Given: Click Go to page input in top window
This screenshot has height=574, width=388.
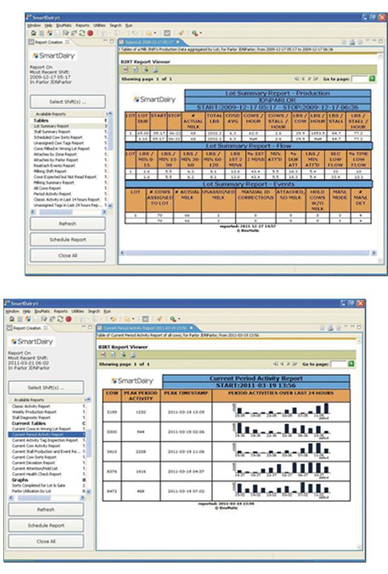Looking at the screenshot, I should pyautogui.click(x=360, y=79).
